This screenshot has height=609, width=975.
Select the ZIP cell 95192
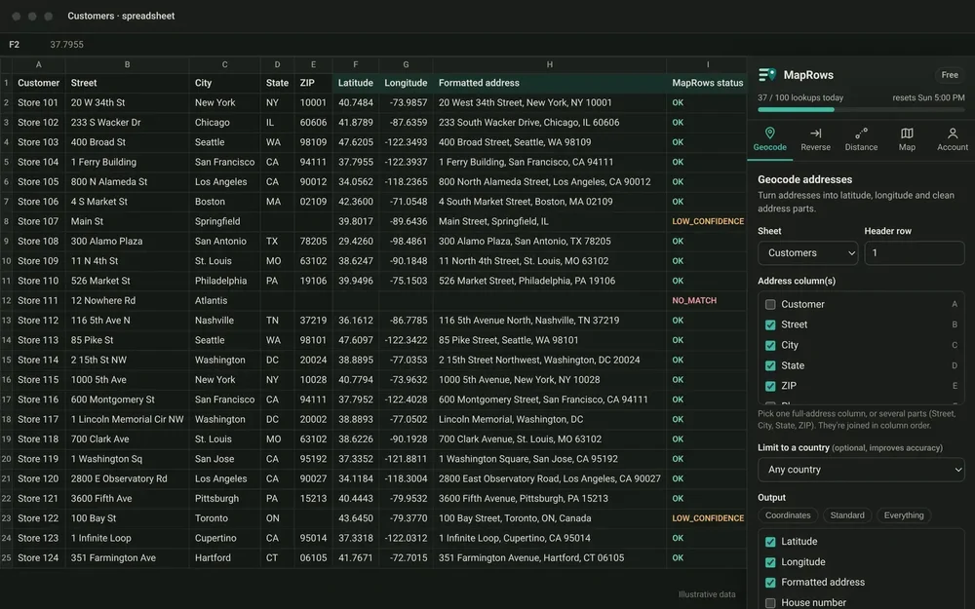point(313,459)
